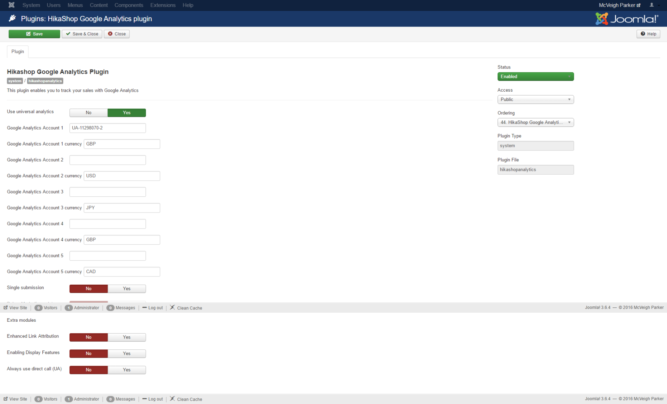667x404 pixels.
Task: Click the Clean Cache icon in bottom status bar
Action: [x=172, y=399]
